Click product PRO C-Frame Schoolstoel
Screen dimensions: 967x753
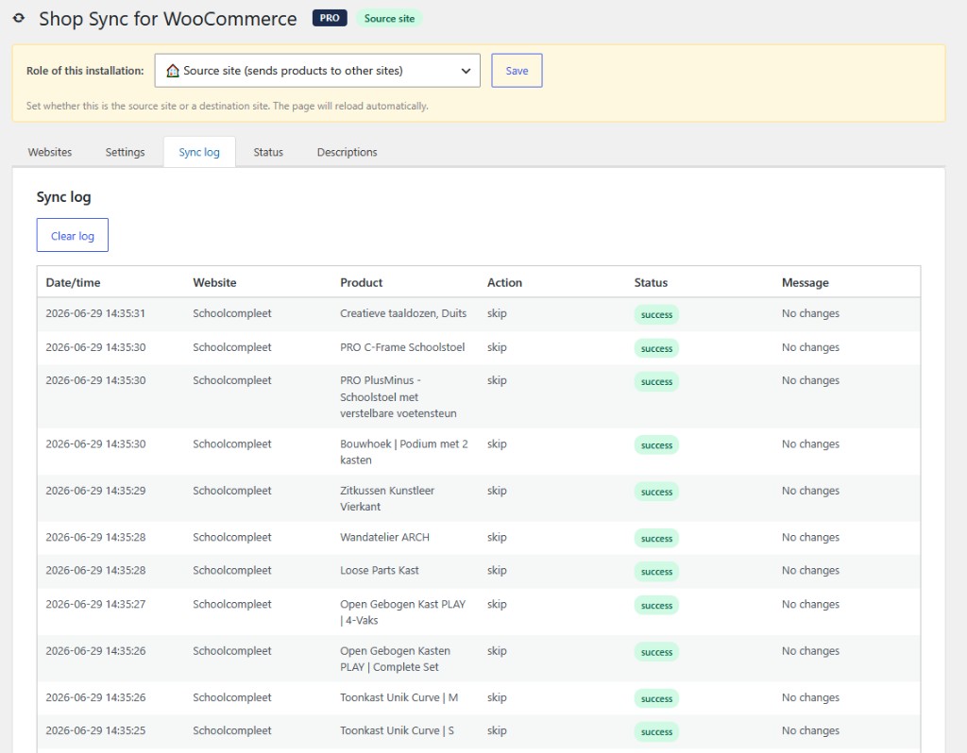(402, 347)
